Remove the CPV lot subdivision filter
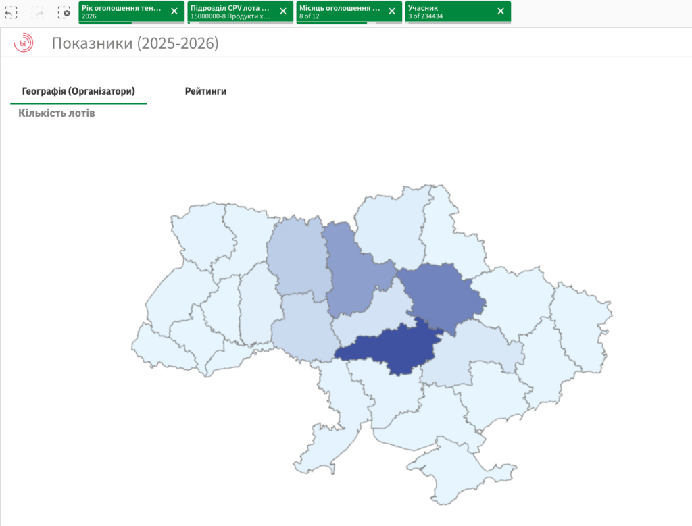The height and width of the screenshot is (526, 692). [283, 11]
